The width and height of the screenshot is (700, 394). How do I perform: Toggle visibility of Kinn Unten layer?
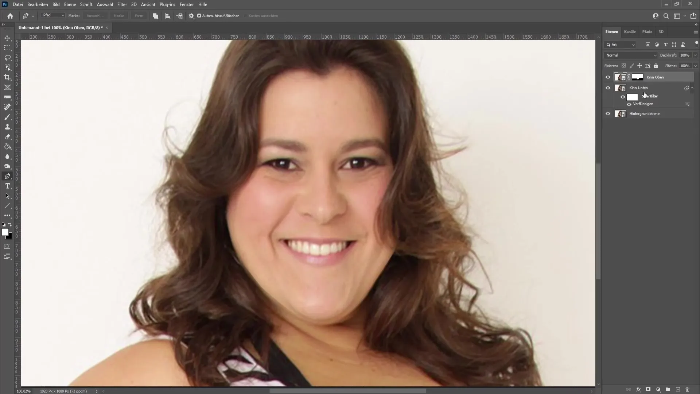coord(607,87)
